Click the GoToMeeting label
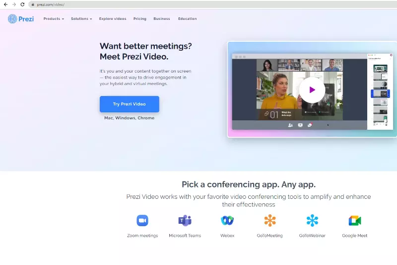This screenshot has height=265, width=397. click(269, 236)
